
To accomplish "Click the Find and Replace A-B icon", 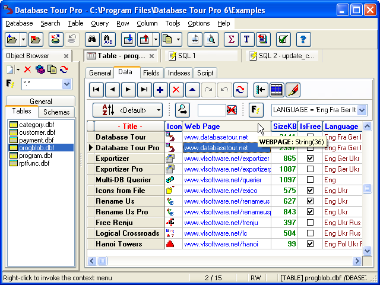I will pyautogui.click(x=108, y=39).
